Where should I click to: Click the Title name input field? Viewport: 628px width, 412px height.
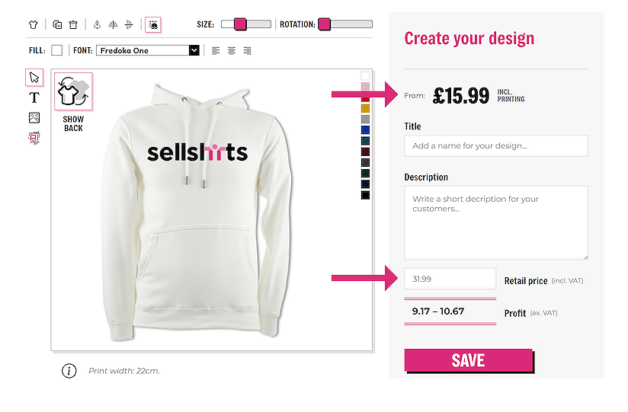point(496,145)
